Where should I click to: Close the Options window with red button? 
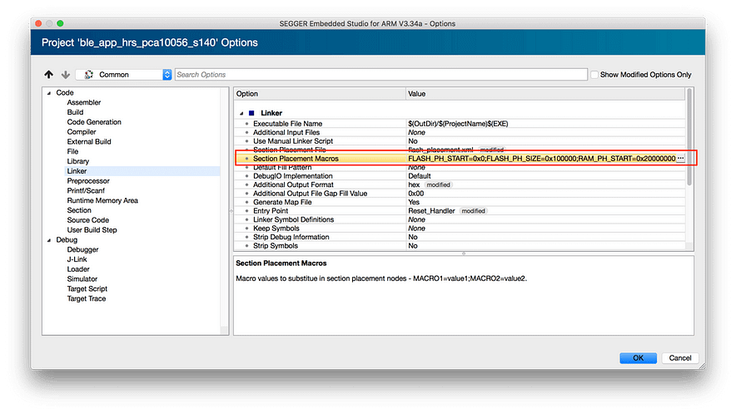(x=39, y=23)
